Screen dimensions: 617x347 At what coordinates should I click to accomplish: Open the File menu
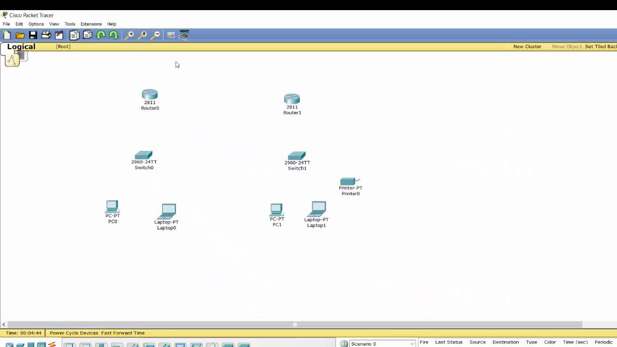click(x=6, y=24)
